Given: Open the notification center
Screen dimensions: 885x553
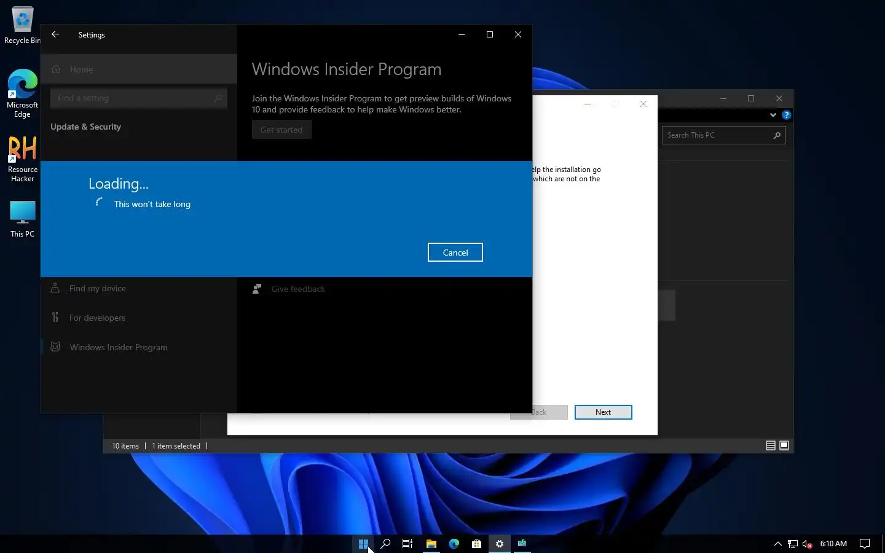Looking at the screenshot, I should coord(864,544).
